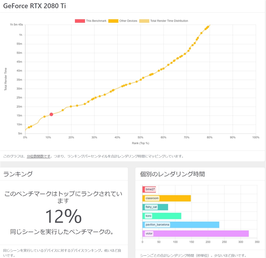
Task: Open the 分位数関数 link
Action: (38, 156)
